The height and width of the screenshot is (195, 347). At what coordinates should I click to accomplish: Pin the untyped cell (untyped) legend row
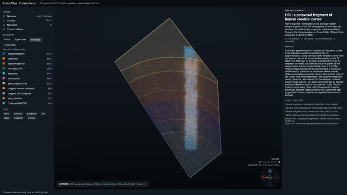tap(27, 94)
